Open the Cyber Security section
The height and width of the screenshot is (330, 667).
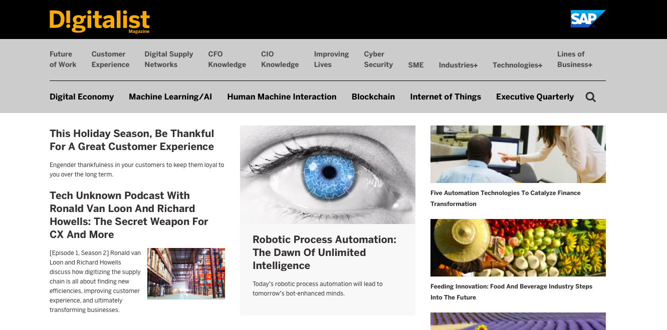(x=378, y=59)
